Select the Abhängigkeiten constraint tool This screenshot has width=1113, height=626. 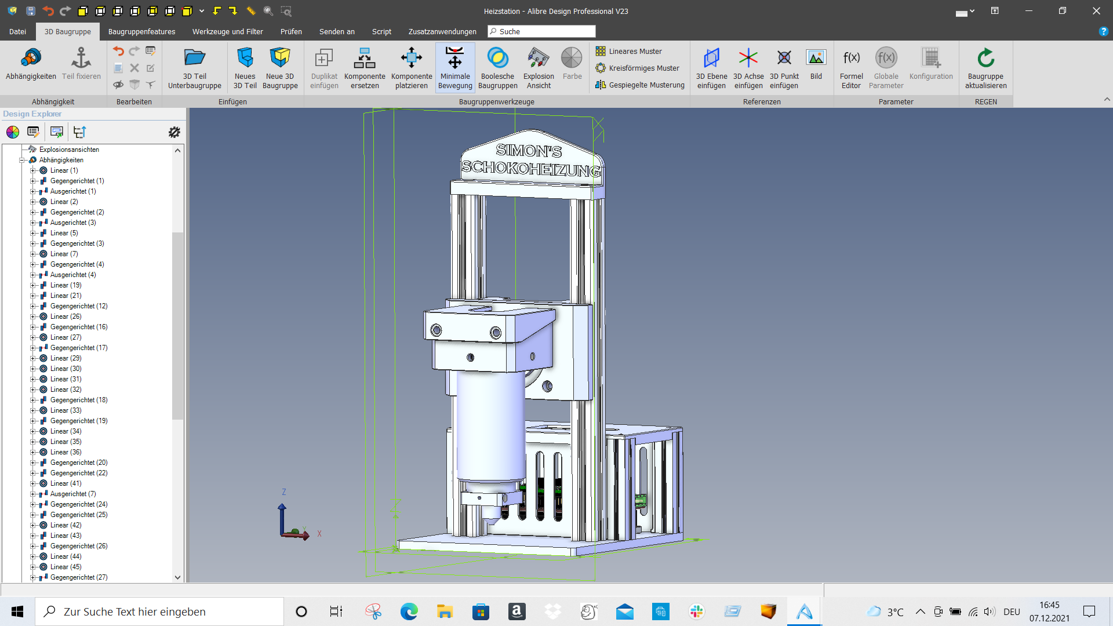click(x=31, y=64)
